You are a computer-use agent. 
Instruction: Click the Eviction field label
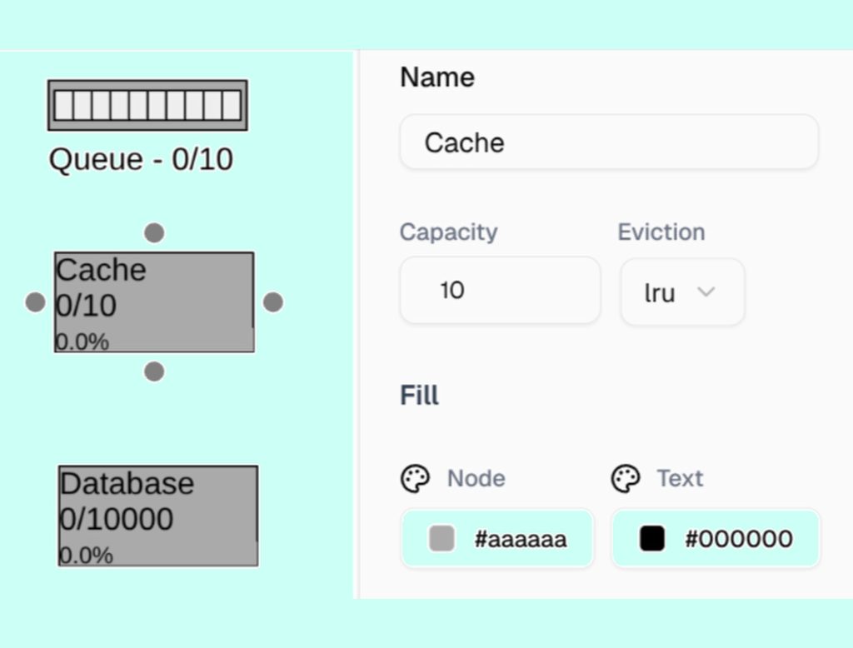(661, 232)
